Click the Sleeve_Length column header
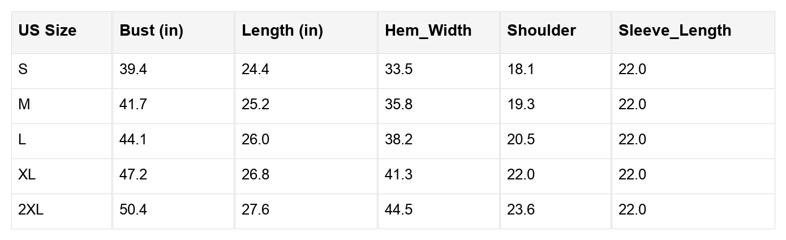 (x=675, y=31)
